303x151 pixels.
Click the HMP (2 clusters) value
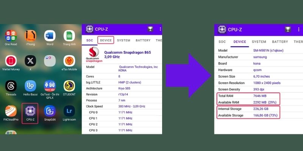click(130, 82)
